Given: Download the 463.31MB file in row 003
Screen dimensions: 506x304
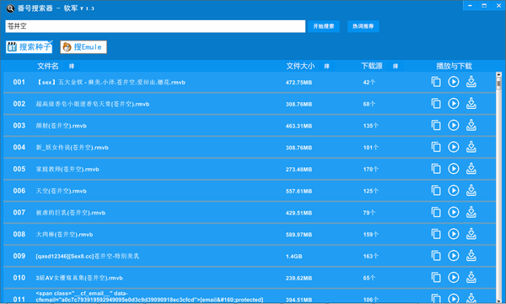Looking at the screenshot, I should 471,125.
